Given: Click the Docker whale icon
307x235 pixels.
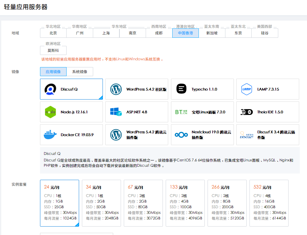Looking at the screenshot, I should [x=50, y=135].
